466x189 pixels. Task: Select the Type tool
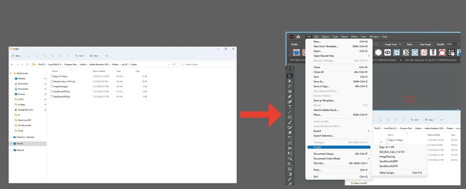290,107
